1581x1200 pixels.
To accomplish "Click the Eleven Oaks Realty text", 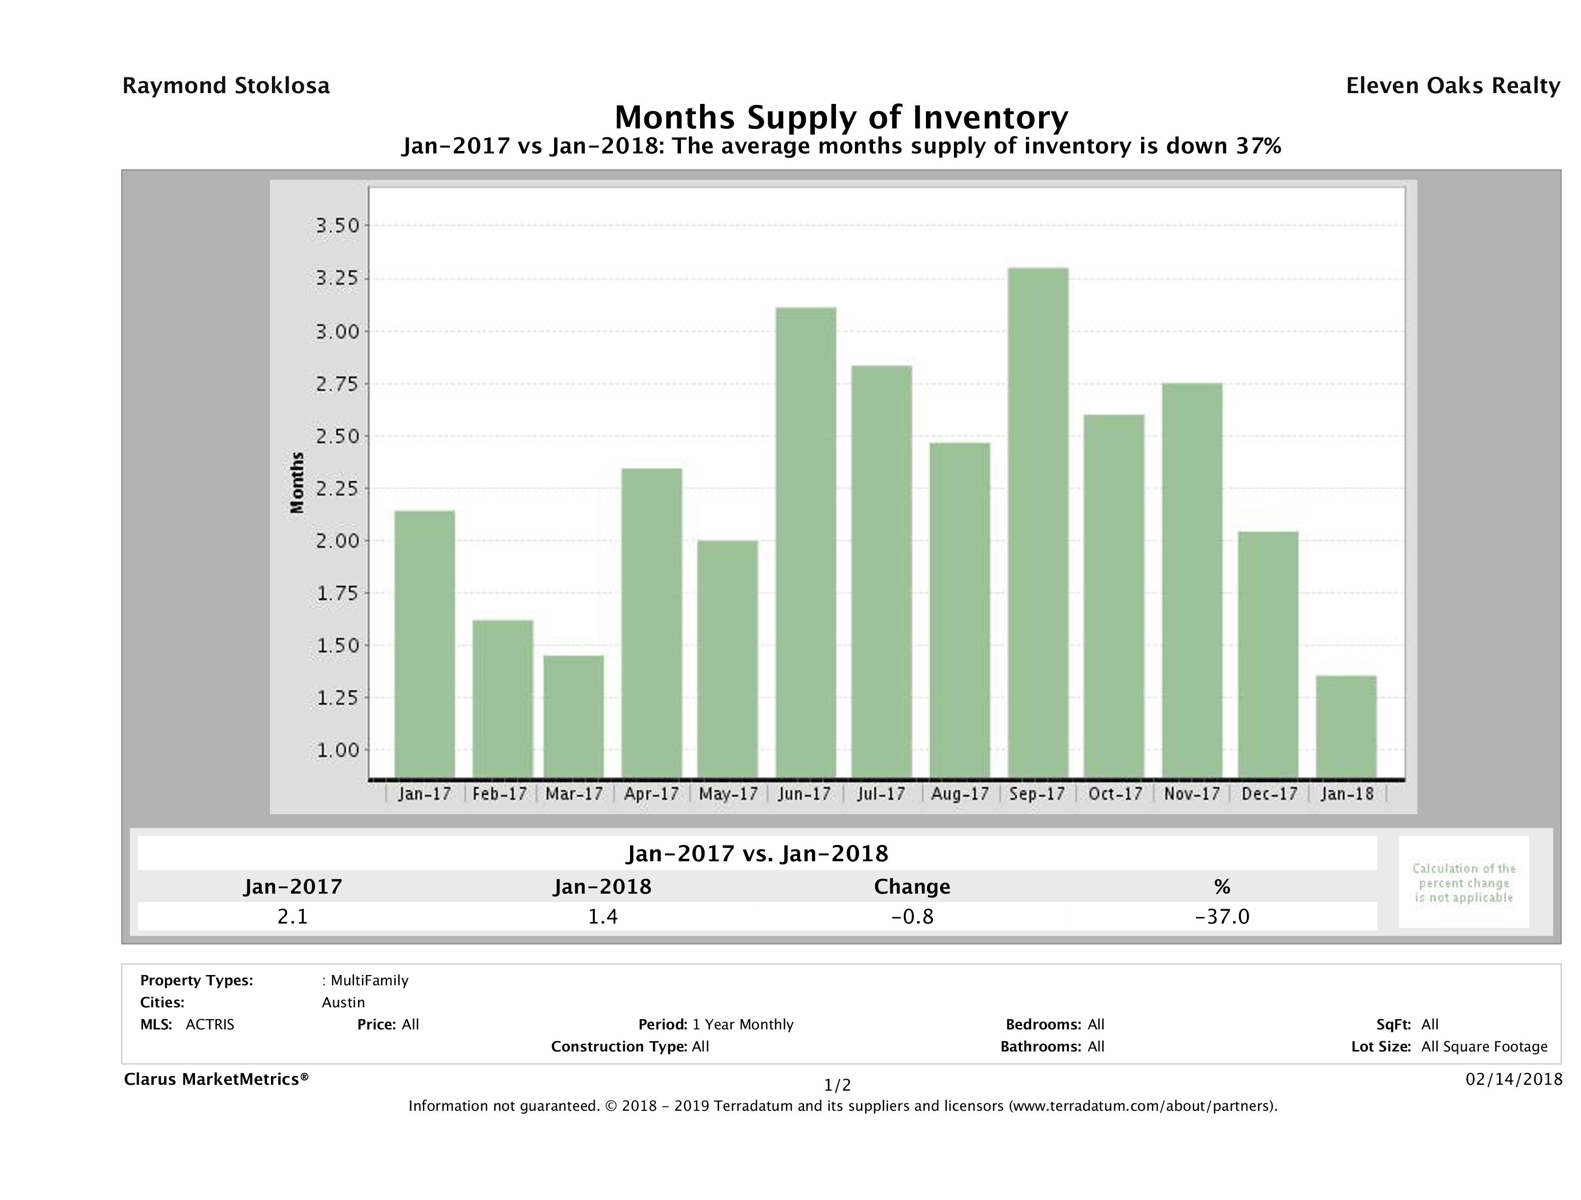I will [x=1452, y=86].
